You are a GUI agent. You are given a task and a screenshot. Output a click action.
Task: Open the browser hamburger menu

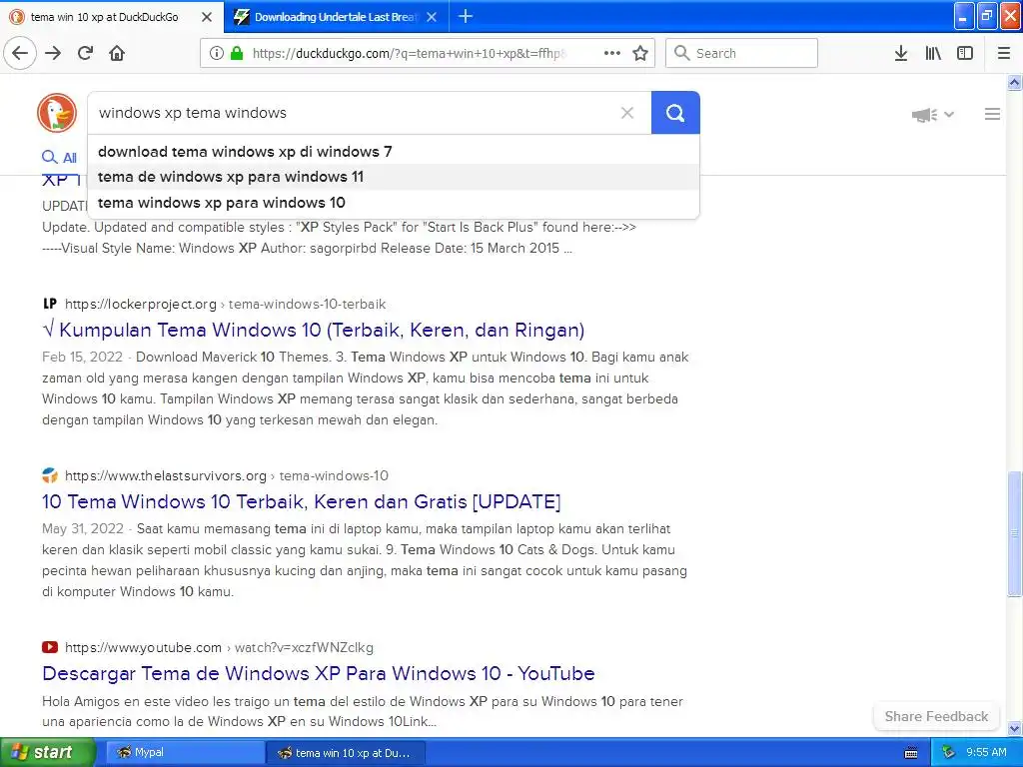tap(1004, 53)
